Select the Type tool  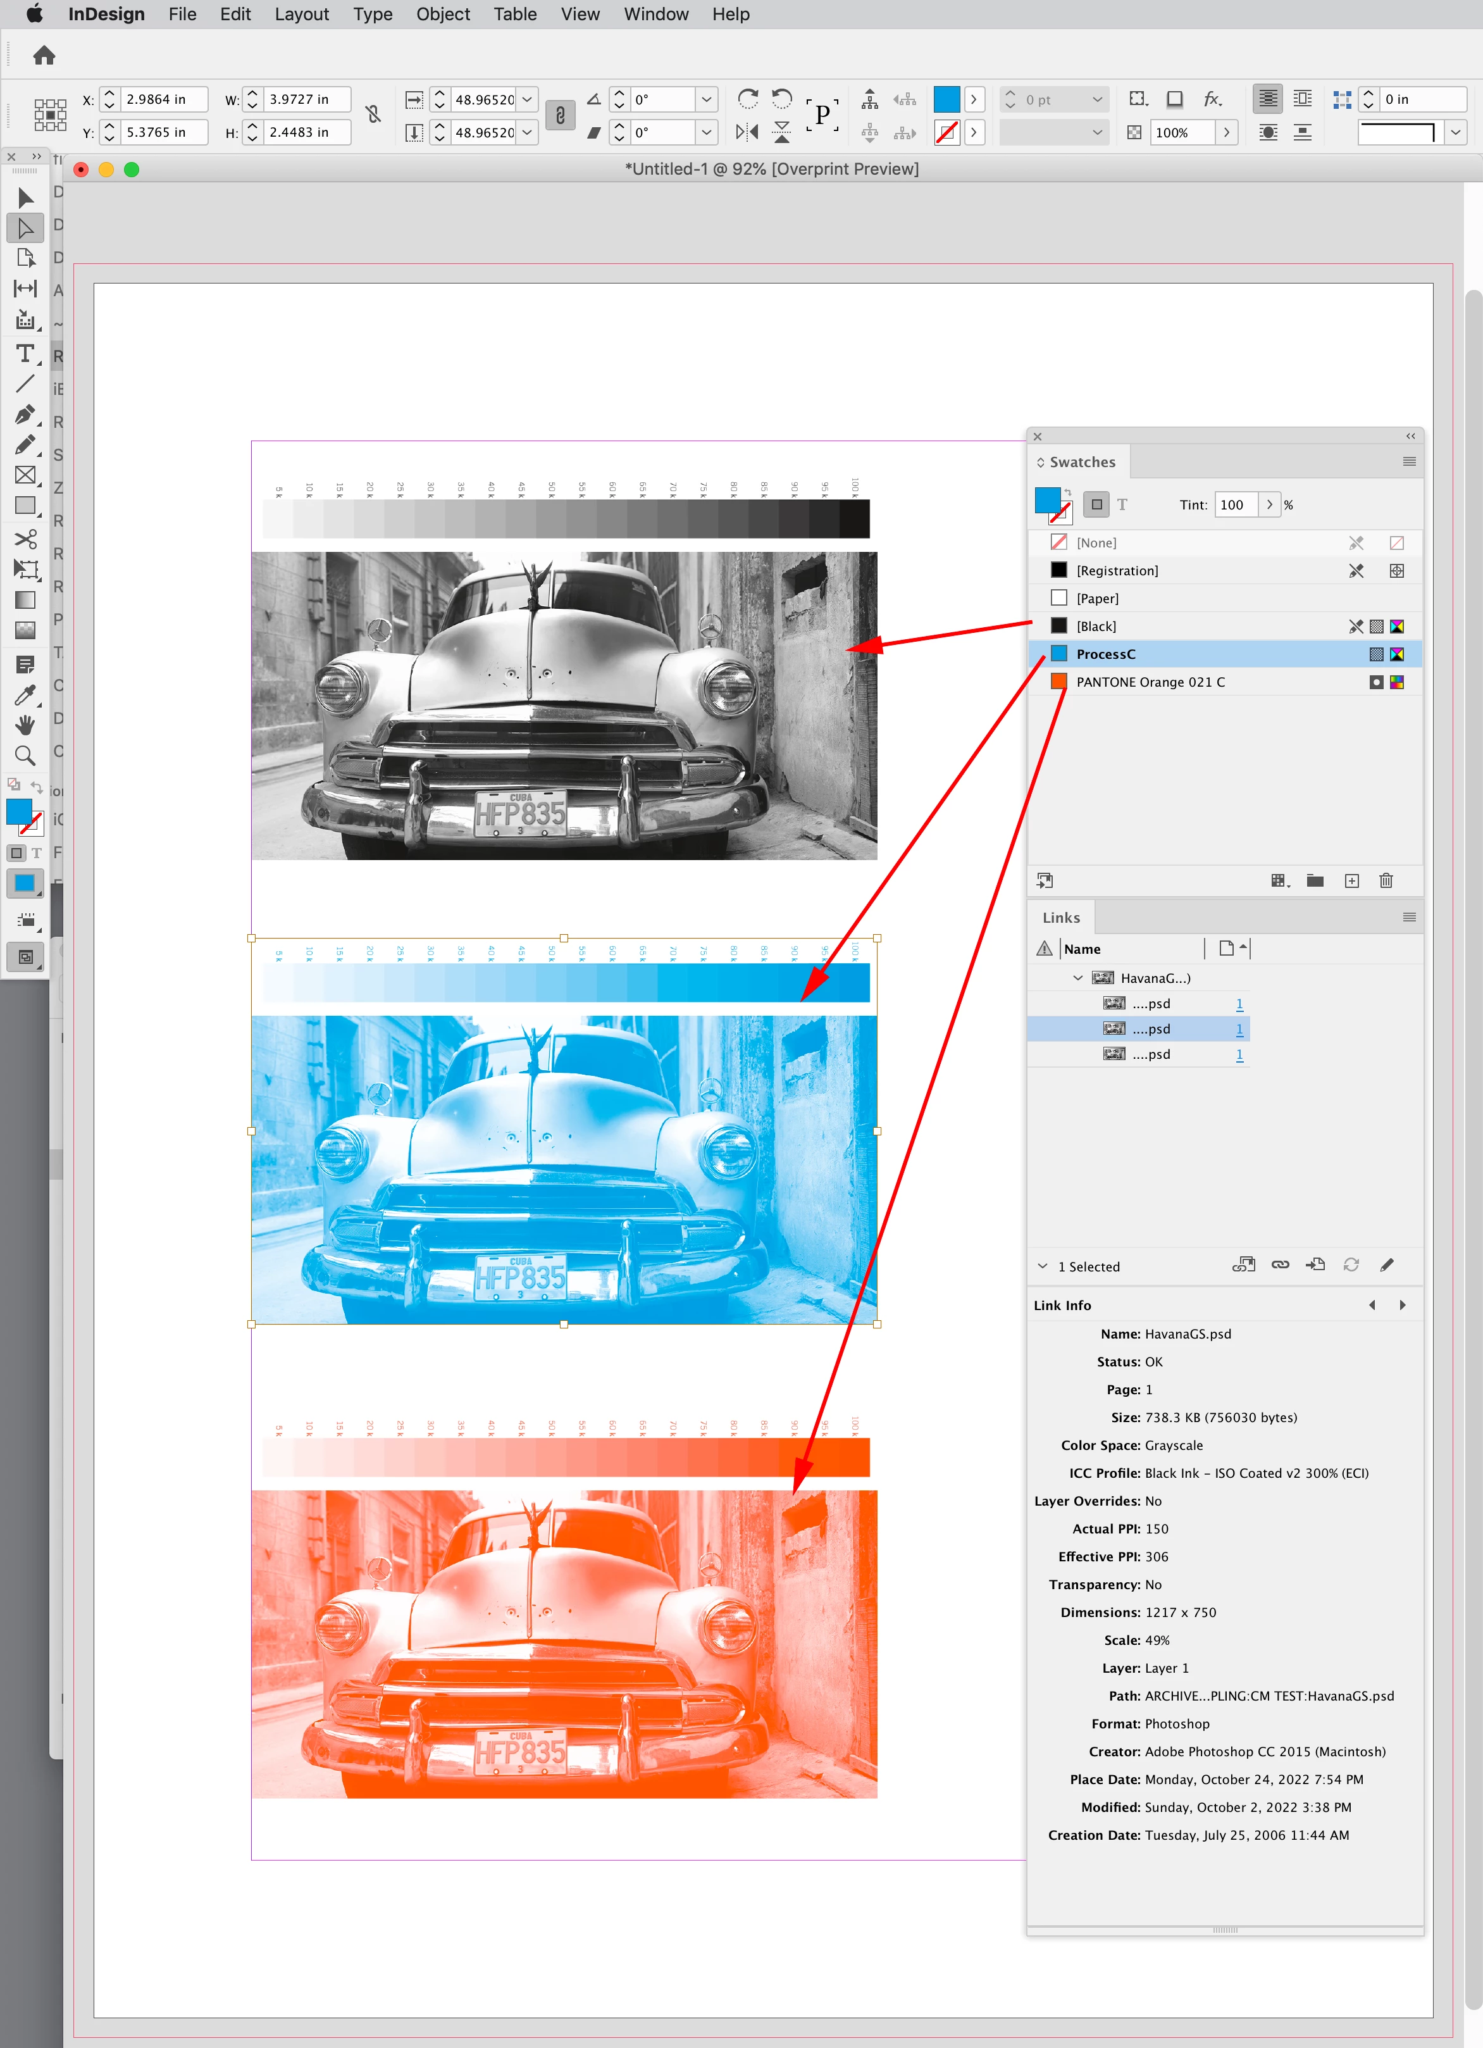[x=25, y=353]
